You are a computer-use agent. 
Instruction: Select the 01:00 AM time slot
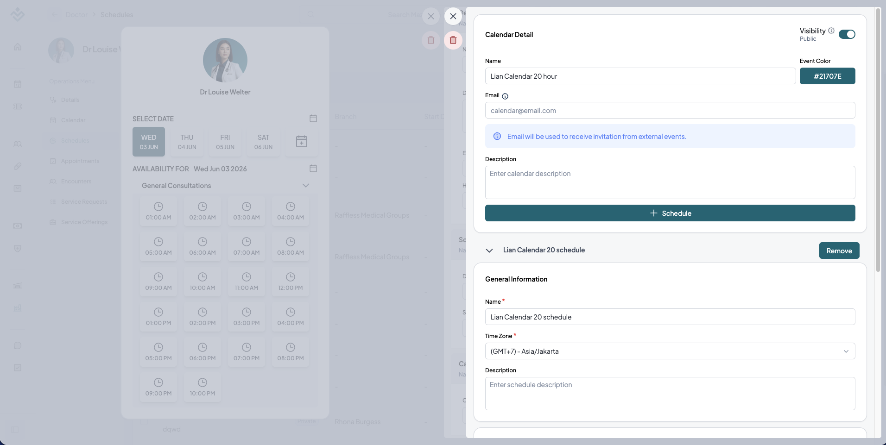click(158, 211)
